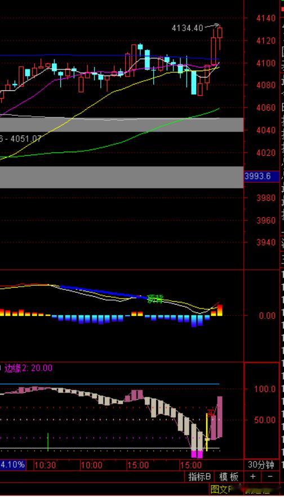Click the 4140 price axis value
284x497 pixels.
point(266,19)
